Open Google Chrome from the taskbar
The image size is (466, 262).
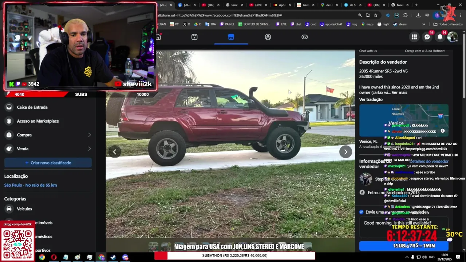[x=42, y=257]
